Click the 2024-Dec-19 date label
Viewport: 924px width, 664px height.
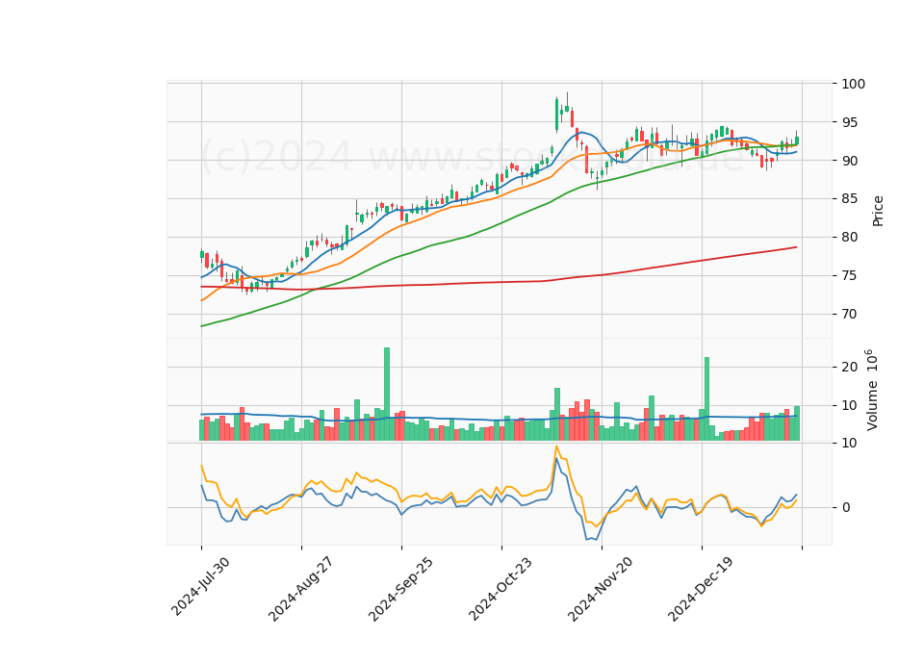(x=700, y=589)
